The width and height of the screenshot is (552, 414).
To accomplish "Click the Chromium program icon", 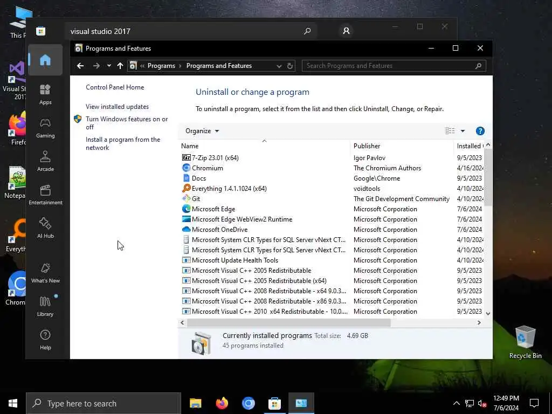I will click(x=186, y=168).
